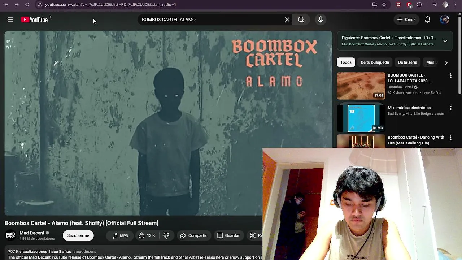The height and width of the screenshot is (260, 462).
Task: Start voice search with the microphone
Action: pos(321,19)
